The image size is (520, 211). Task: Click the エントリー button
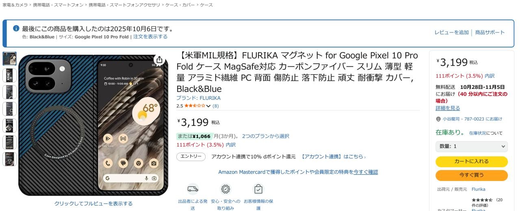pos(191,157)
